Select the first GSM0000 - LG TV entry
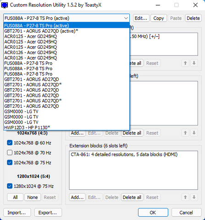Image resolution: width=205 pixels, height=220 pixels. click(66, 111)
